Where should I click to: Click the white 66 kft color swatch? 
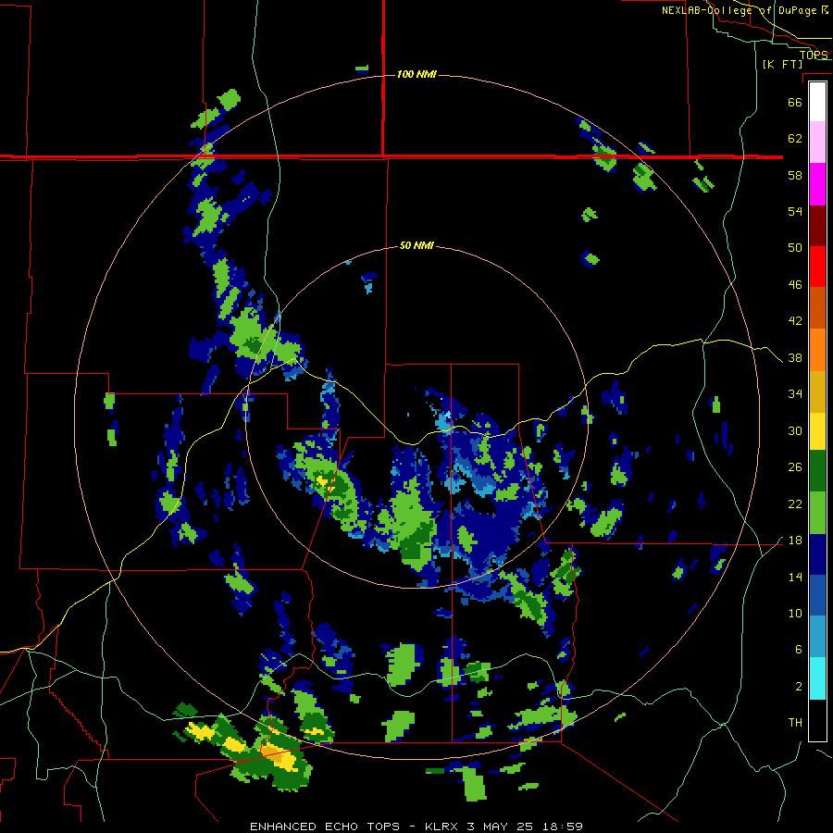(817, 102)
